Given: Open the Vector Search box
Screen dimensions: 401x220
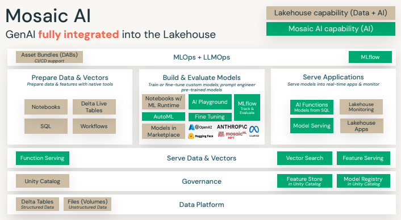Looking at the screenshot, I should pyautogui.click(x=304, y=158).
